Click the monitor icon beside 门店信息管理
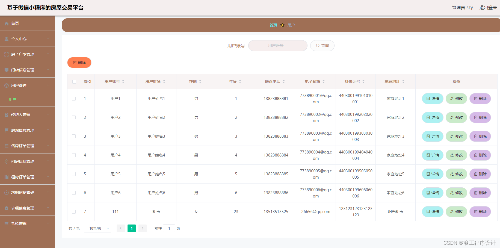This screenshot has height=248, width=500. coord(7,70)
